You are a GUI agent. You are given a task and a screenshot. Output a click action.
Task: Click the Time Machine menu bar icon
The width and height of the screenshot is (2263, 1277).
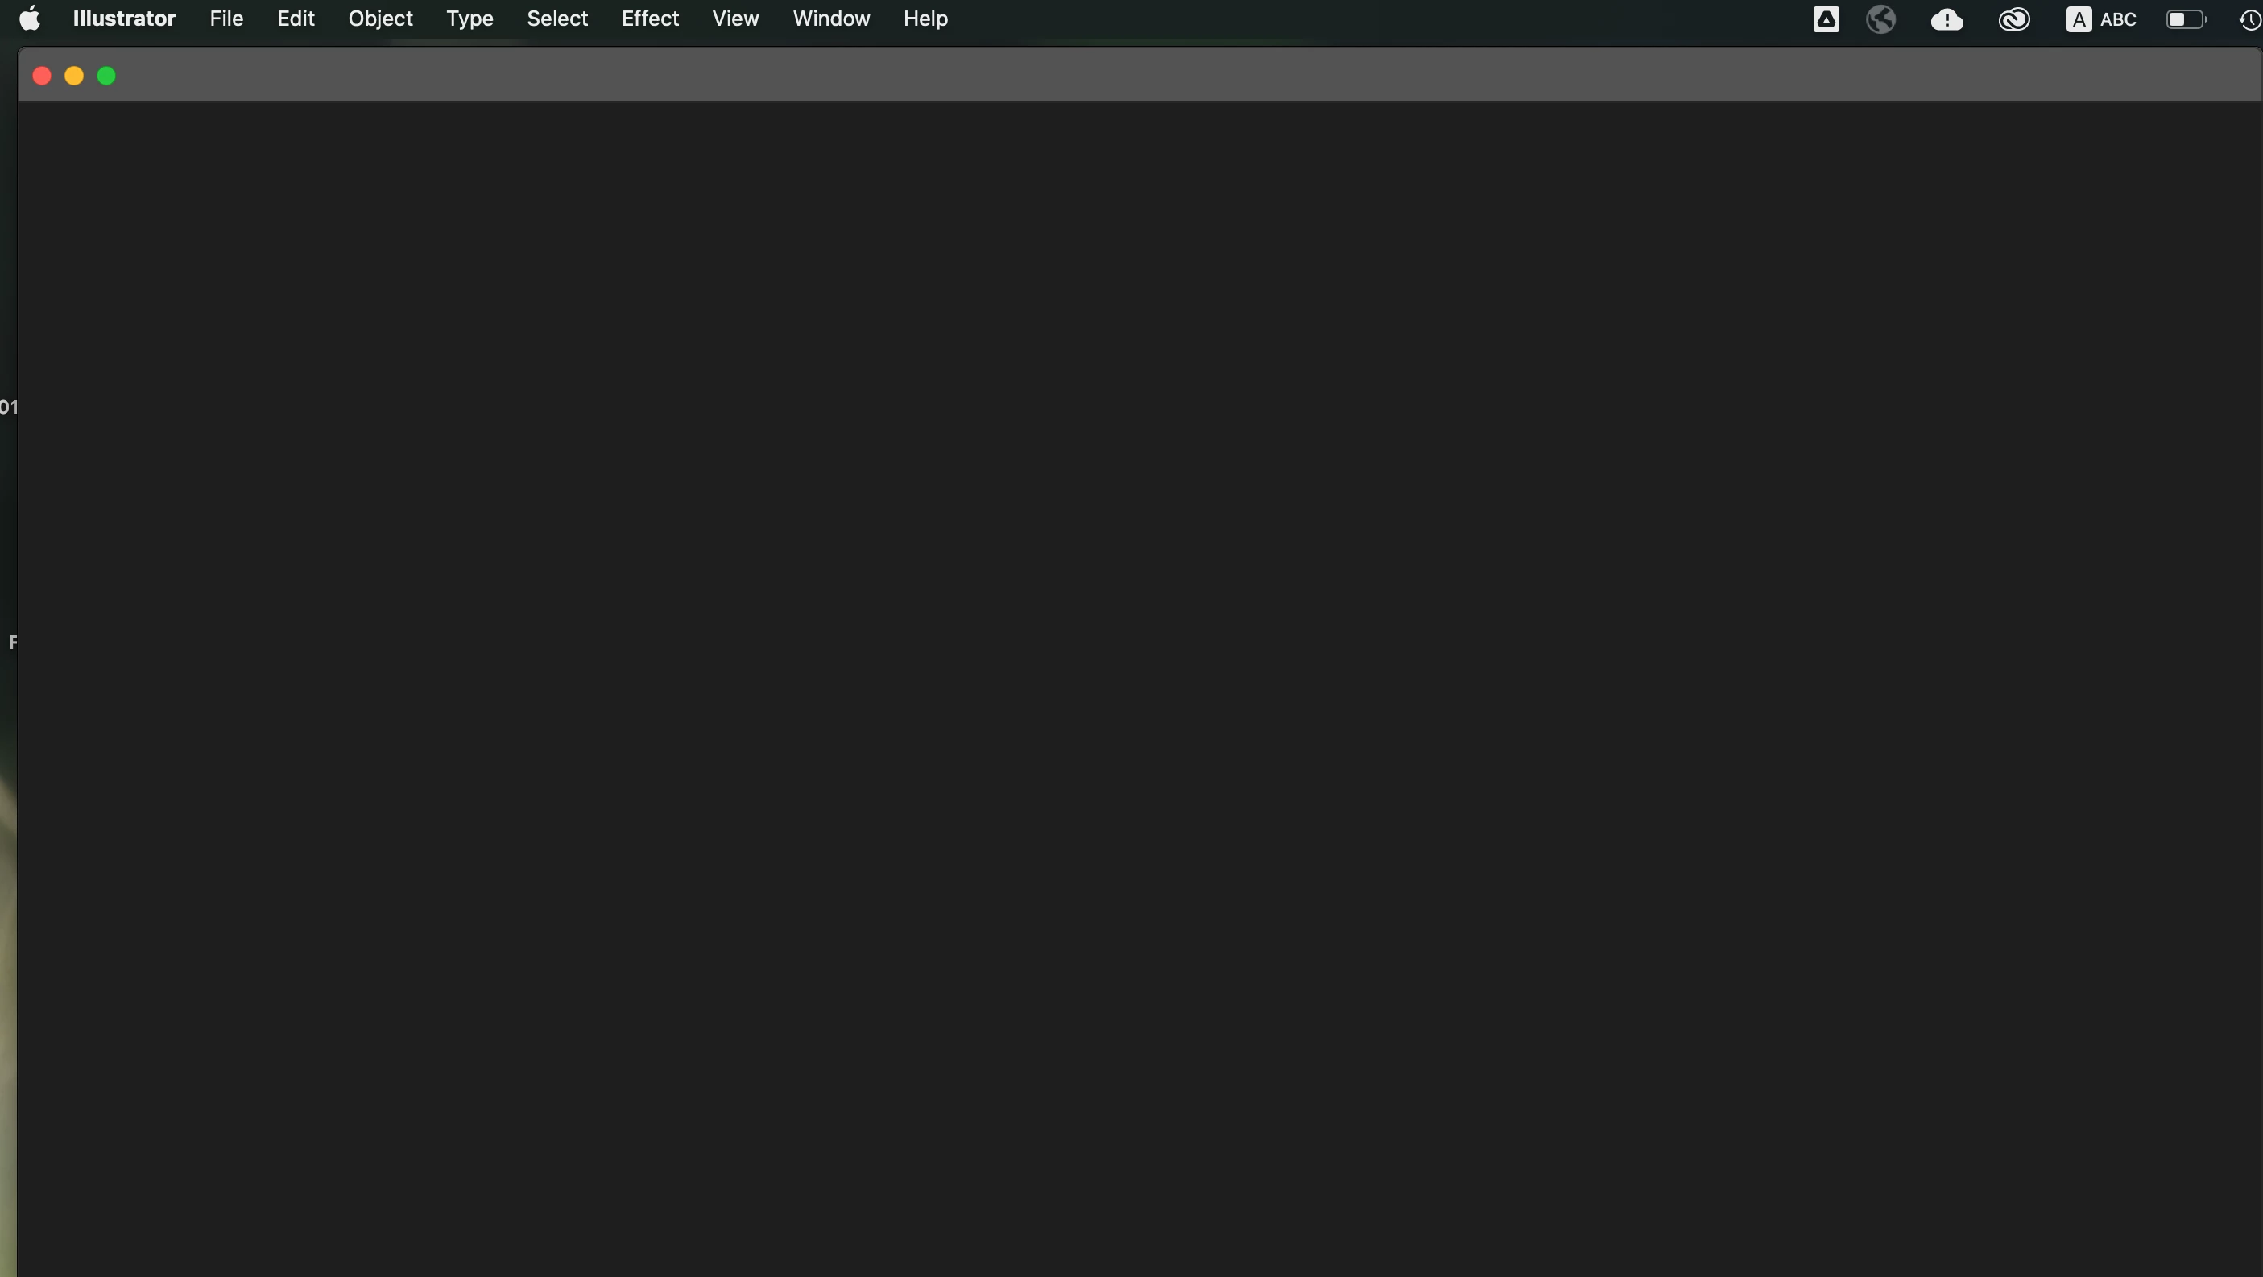(x=2249, y=19)
